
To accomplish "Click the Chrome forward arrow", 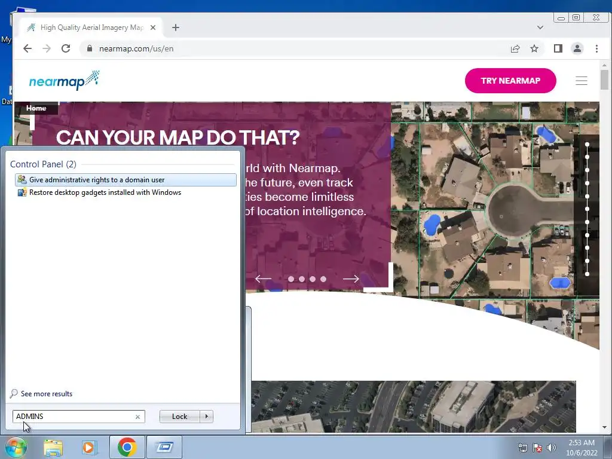I will pyautogui.click(x=47, y=48).
